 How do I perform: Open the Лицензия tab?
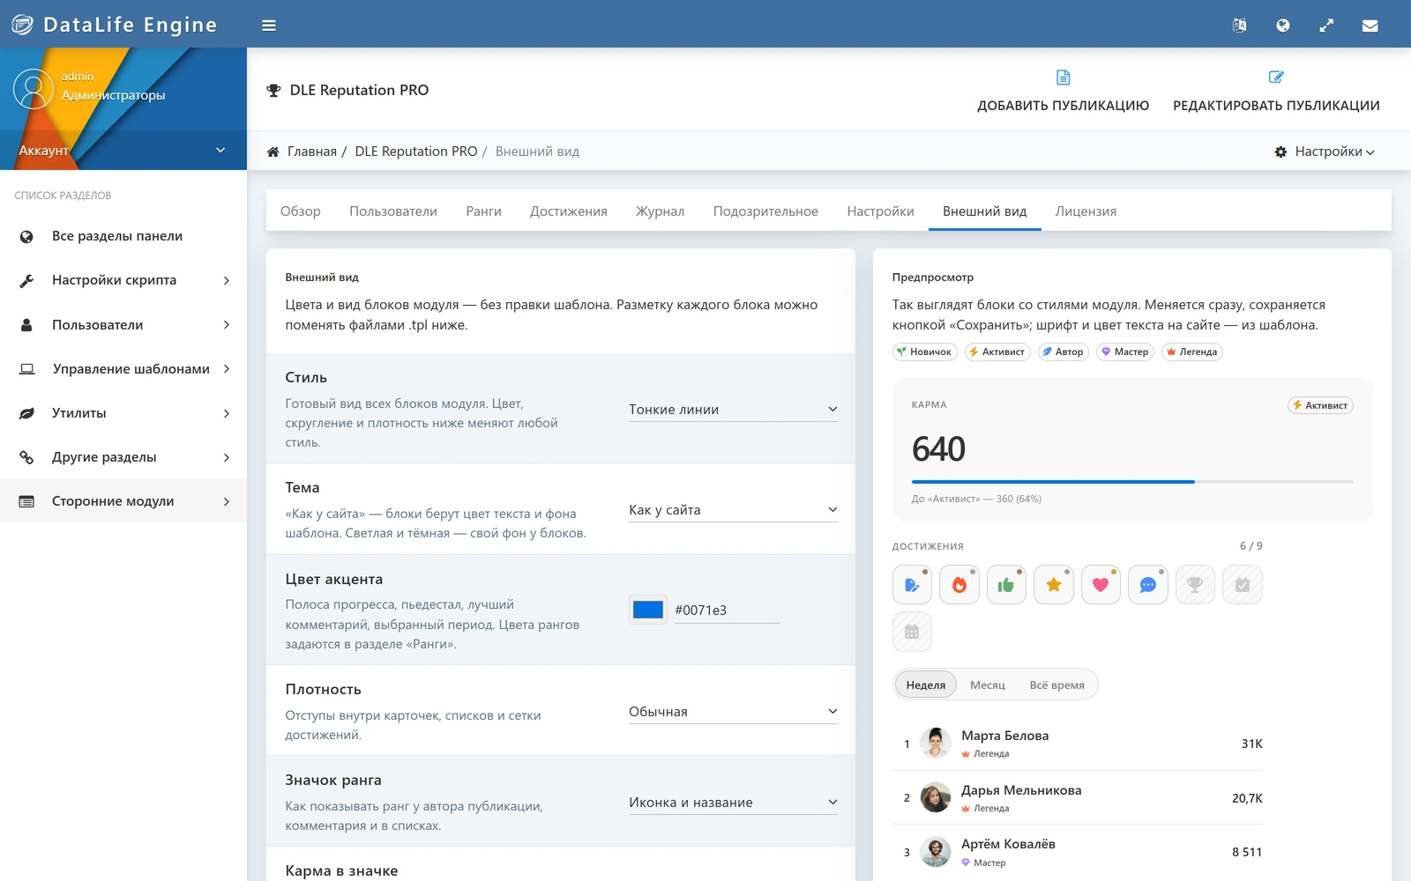tap(1086, 211)
